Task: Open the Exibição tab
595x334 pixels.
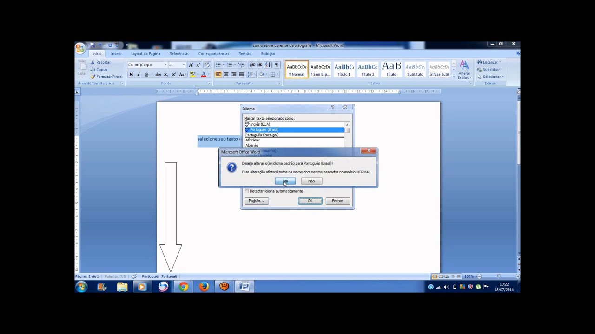Action: 268,54
